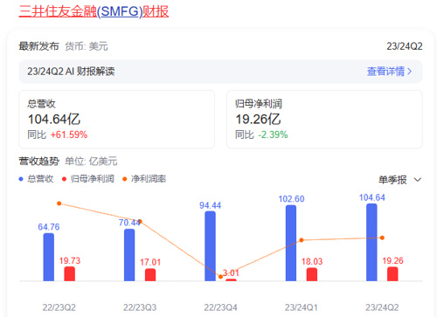Click the 最新发布 heading
Image resolution: width=437 pixels, height=317 pixels.
(38, 46)
